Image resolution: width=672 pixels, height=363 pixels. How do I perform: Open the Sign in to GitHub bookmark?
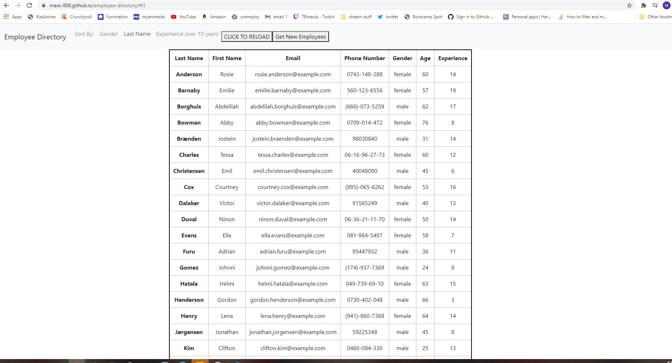471,17
